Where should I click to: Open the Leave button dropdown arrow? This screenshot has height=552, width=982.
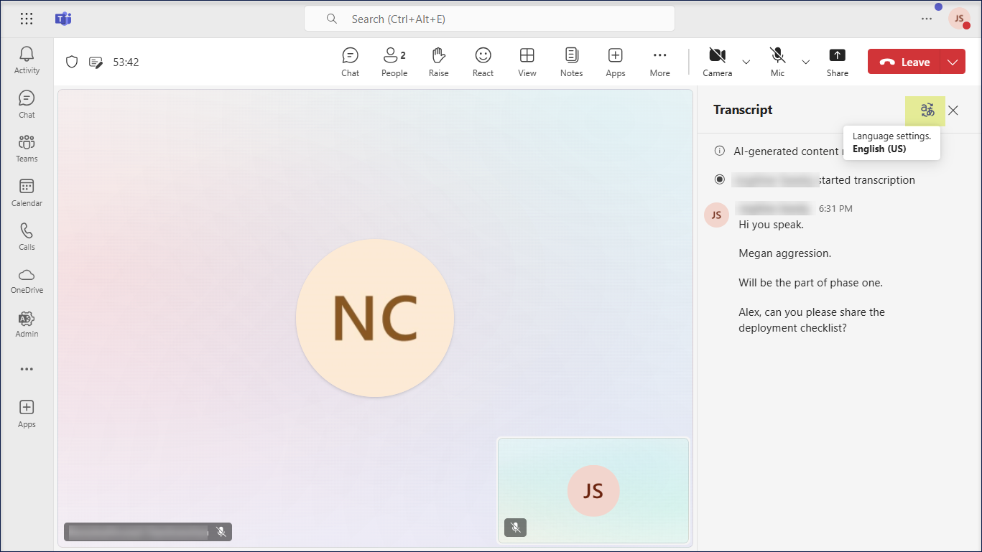(x=953, y=62)
